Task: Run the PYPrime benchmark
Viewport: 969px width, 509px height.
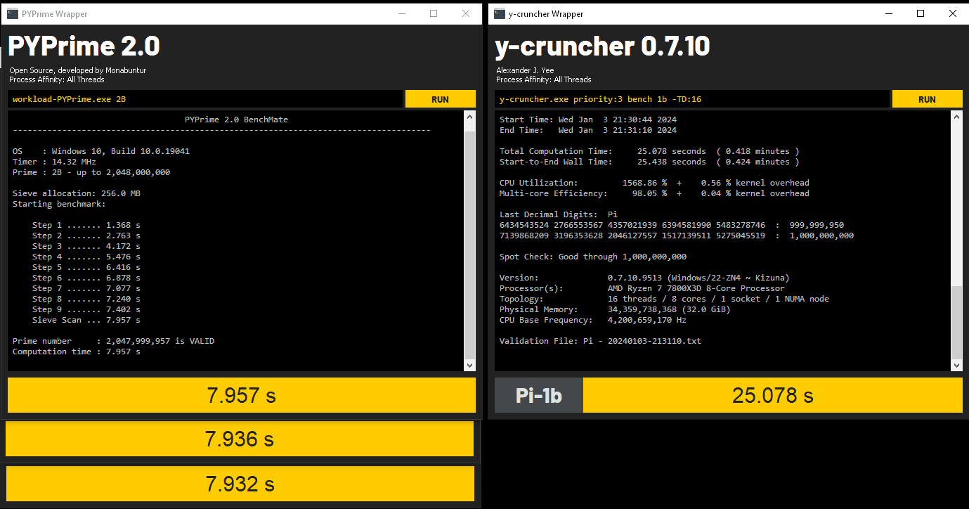Action: tap(441, 99)
